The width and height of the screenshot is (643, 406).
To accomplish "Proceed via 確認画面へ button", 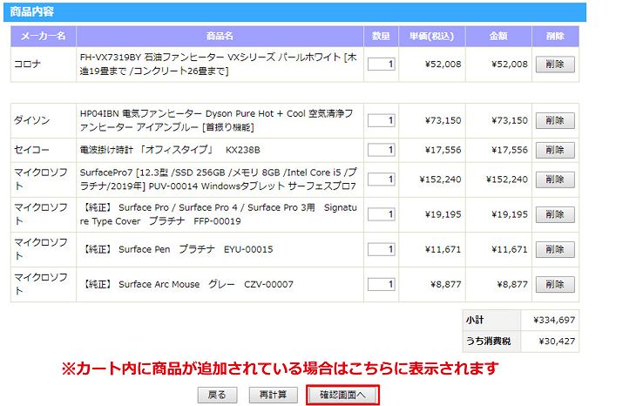I will click(x=342, y=395).
